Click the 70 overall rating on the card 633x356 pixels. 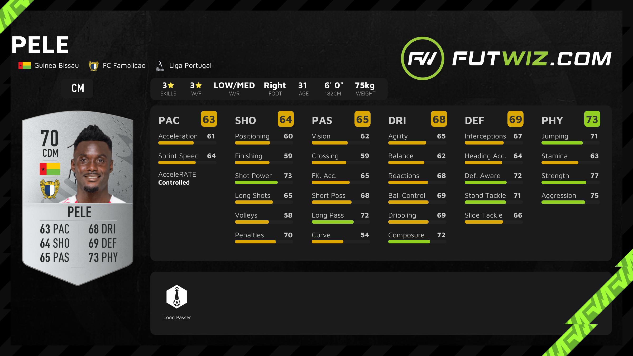[x=50, y=138]
